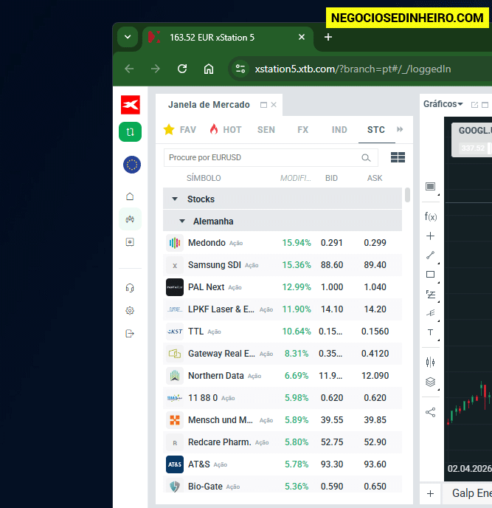
Task: Select the Fibonacci retracement tool
Action: [431, 294]
